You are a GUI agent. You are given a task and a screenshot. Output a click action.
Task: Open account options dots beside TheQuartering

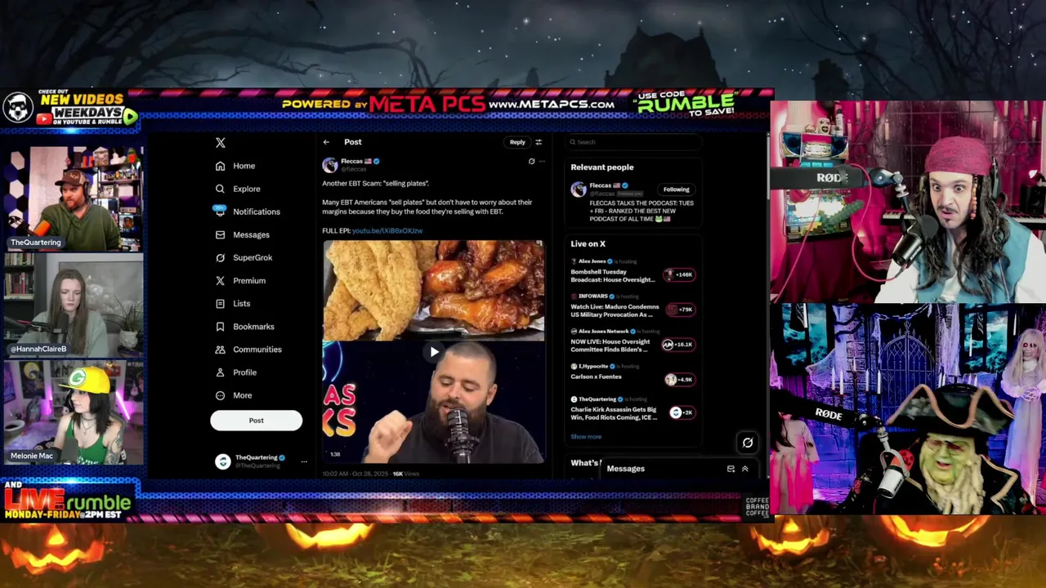304,461
